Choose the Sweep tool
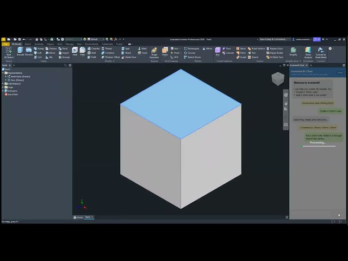 (39, 48)
